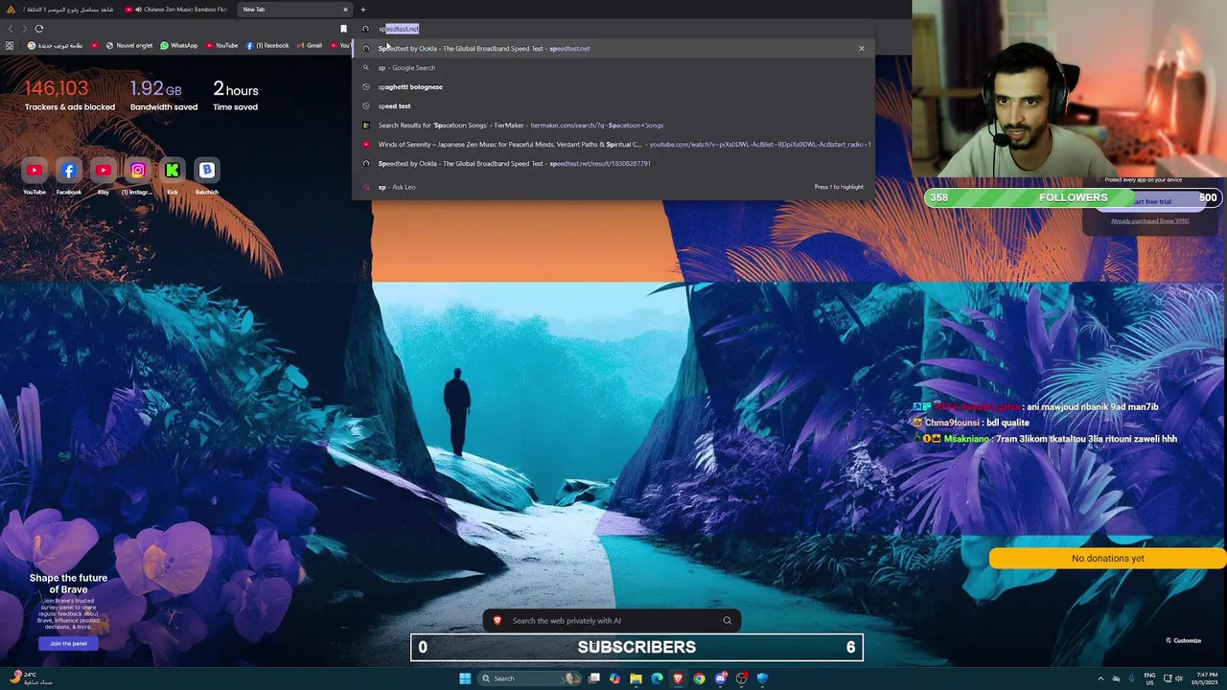Viewport: 1227px width, 690px height.
Task: Click 'Already purchased Brave VPN?' link
Action: coord(1149,220)
